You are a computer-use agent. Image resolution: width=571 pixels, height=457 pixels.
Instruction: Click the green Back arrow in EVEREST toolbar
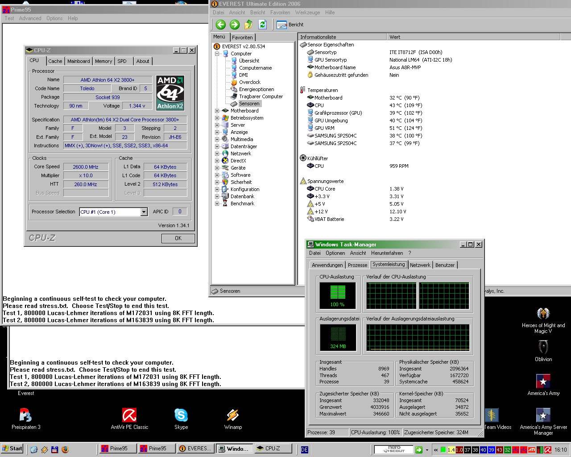click(x=220, y=25)
